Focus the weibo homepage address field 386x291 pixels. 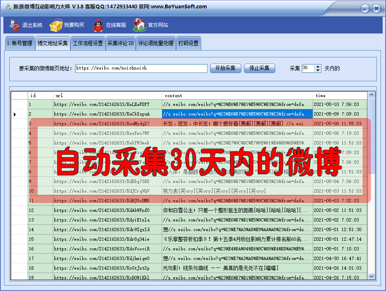141,68
